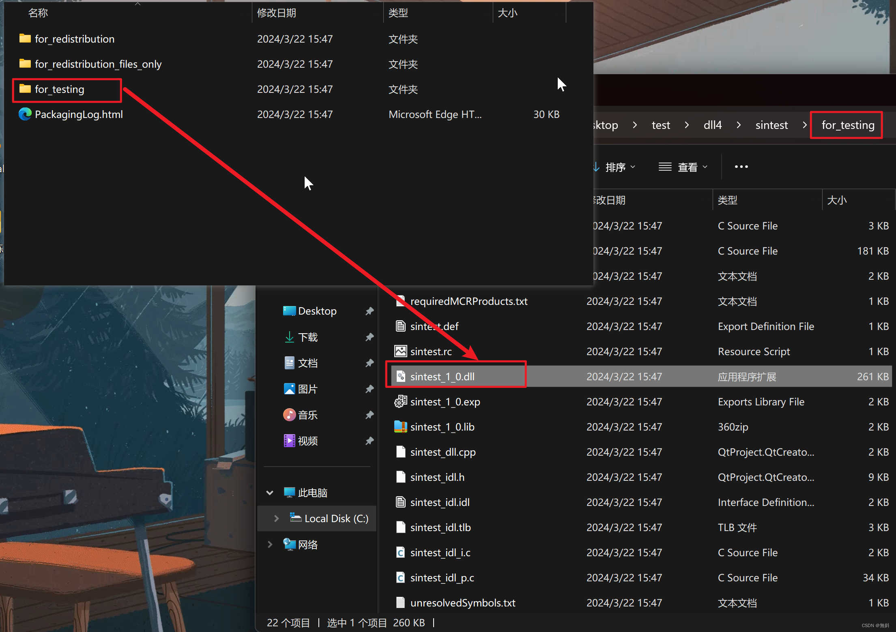Screen dimensions: 896x632
Task: Unpin Desktop from Quick access
Action: pyautogui.click(x=369, y=311)
